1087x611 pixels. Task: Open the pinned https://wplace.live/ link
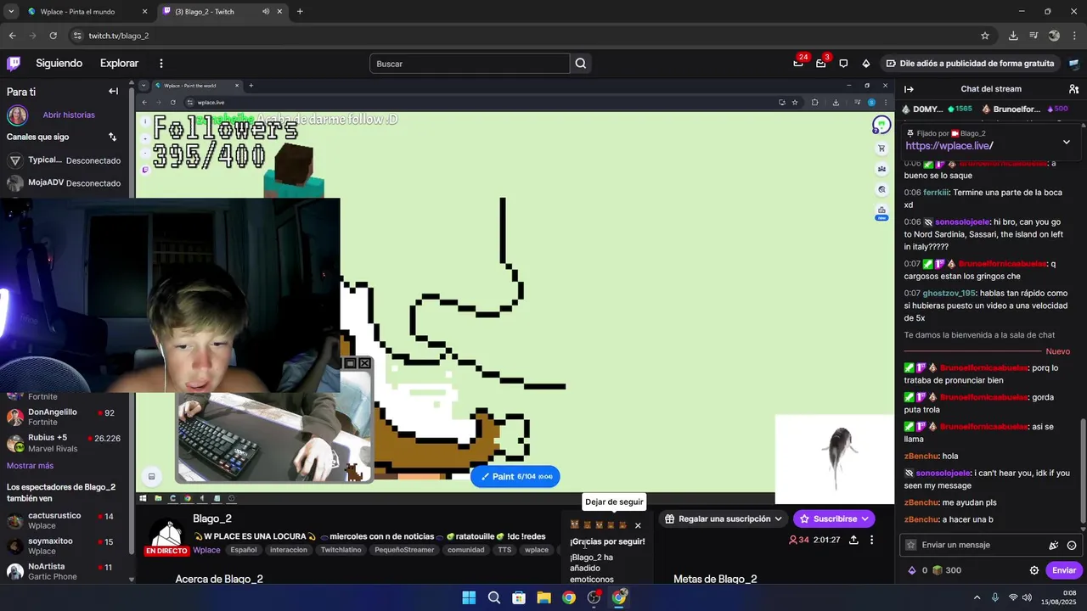949,146
